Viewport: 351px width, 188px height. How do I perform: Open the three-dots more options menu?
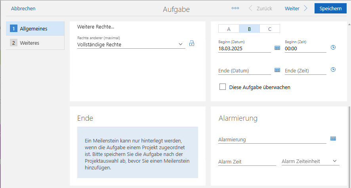[235, 8]
